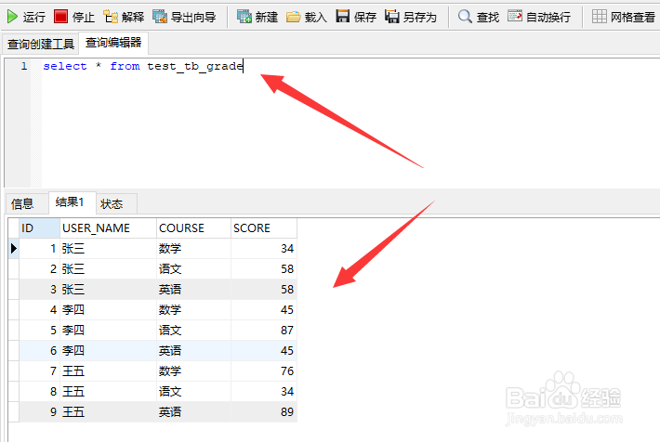Viewport: 660px width, 442px height.
Task: Click score 76 in row 7
Action: (264, 370)
